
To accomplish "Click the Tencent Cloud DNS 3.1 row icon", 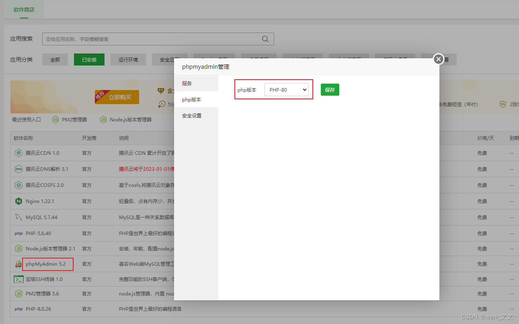I will [x=18, y=169].
